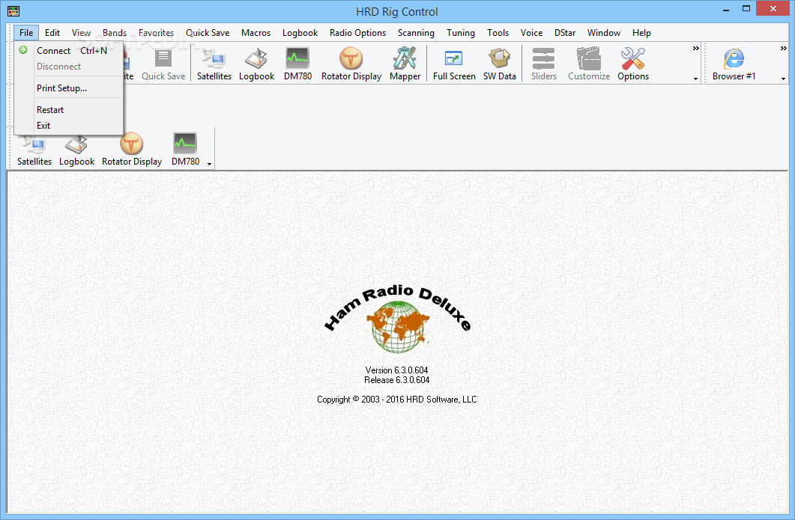This screenshot has width=795, height=520.
Task: Click the Sliders toolbar icon
Action: pyautogui.click(x=543, y=64)
